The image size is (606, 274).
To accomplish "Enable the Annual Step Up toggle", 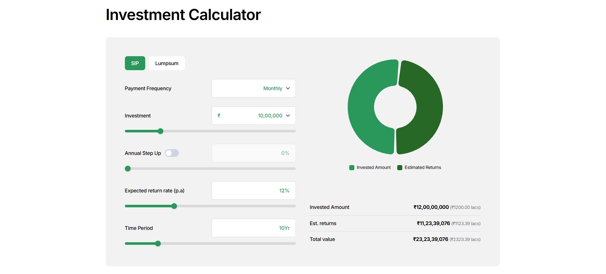I will click(x=172, y=153).
